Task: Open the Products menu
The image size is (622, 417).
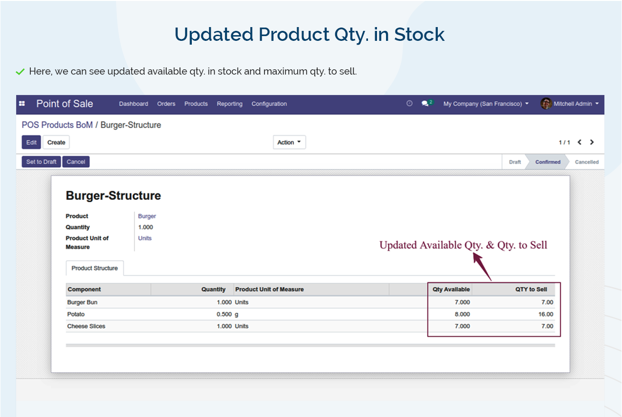Action: tap(196, 104)
